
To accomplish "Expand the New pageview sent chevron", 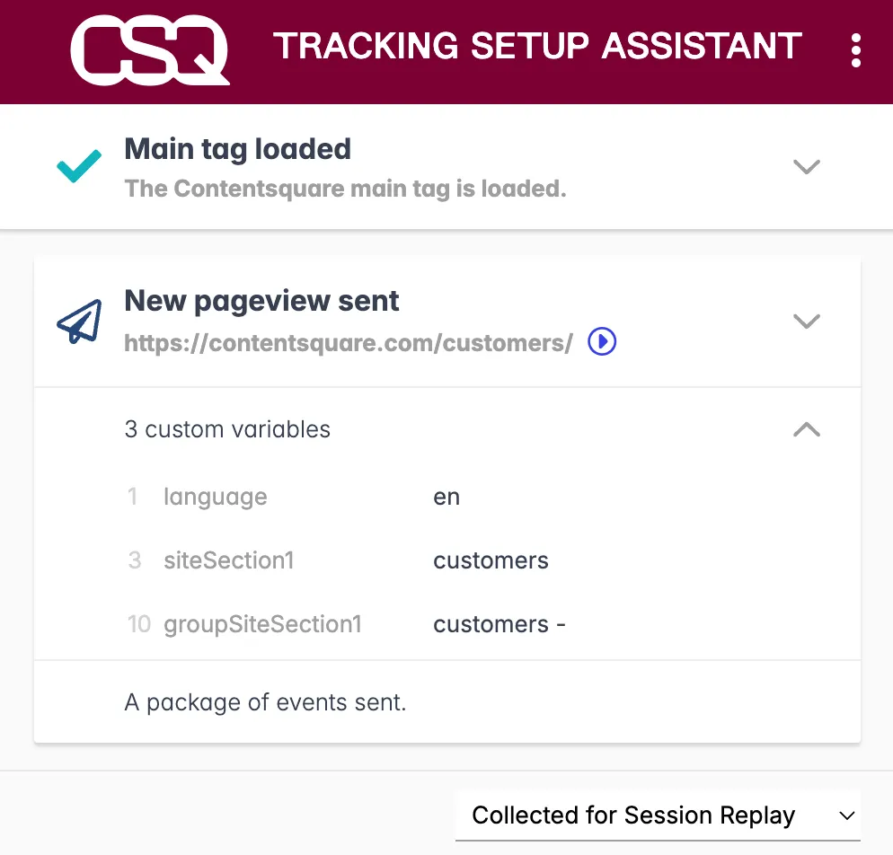I will [807, 322].
